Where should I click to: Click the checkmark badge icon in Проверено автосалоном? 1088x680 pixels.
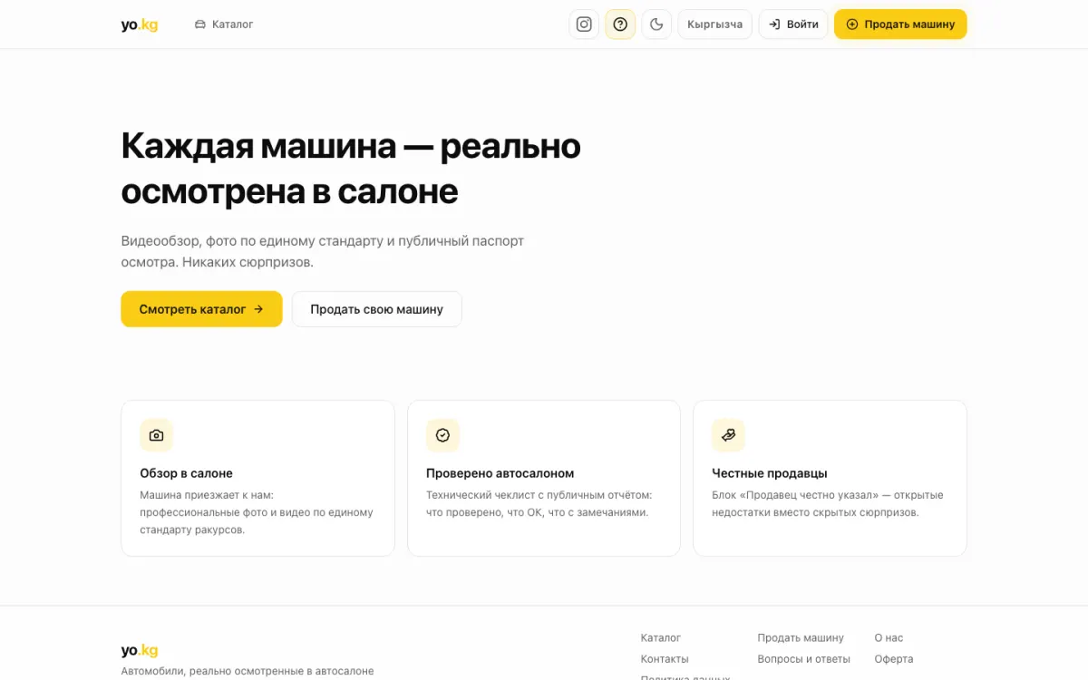[x=442, y=435]
